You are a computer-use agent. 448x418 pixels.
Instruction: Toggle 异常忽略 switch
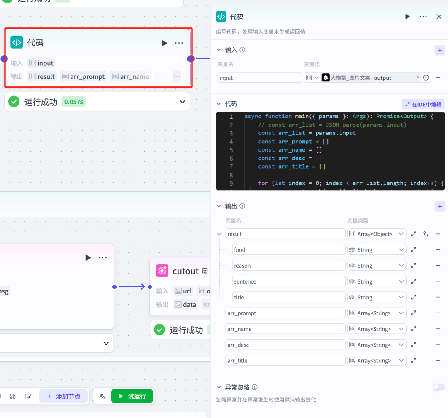[438, 387]
